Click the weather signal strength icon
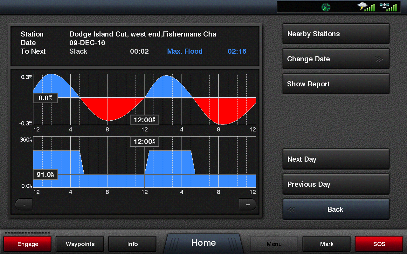 366,7
